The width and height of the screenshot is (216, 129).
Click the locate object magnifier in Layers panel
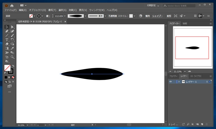(x=188, y=124)
